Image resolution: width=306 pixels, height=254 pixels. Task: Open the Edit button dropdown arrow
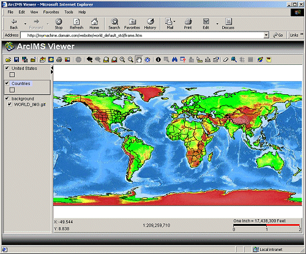(217, 24)
